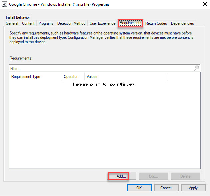Screen dimensions: 210x196
Task: Select the Requirements tab
Action: (130, 23)
